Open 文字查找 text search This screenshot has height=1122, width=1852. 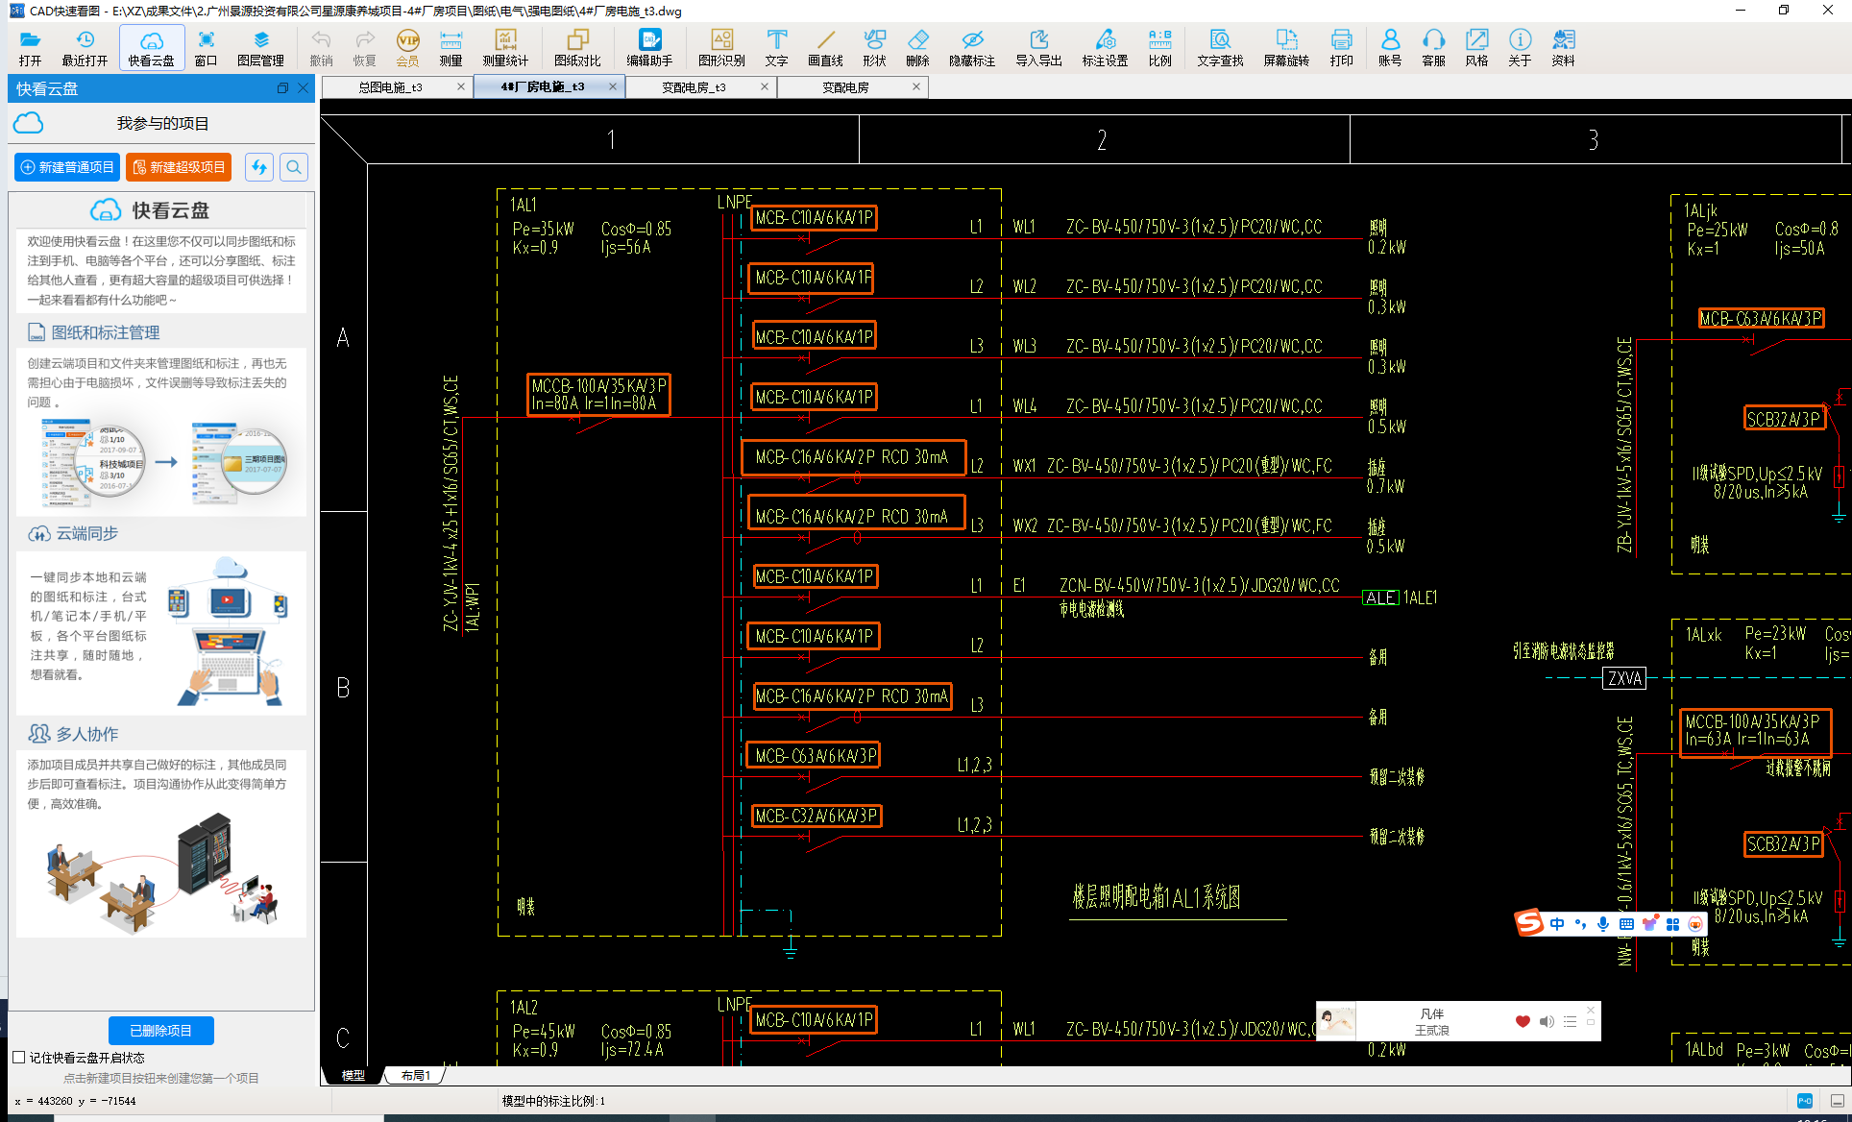(1220, 47)
